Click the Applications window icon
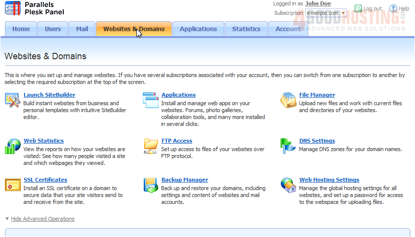This screenshot has width=415, height=237. point(150,100)
